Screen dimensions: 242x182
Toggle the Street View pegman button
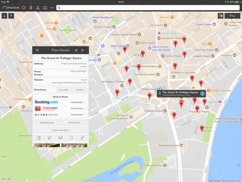[11, 16]
